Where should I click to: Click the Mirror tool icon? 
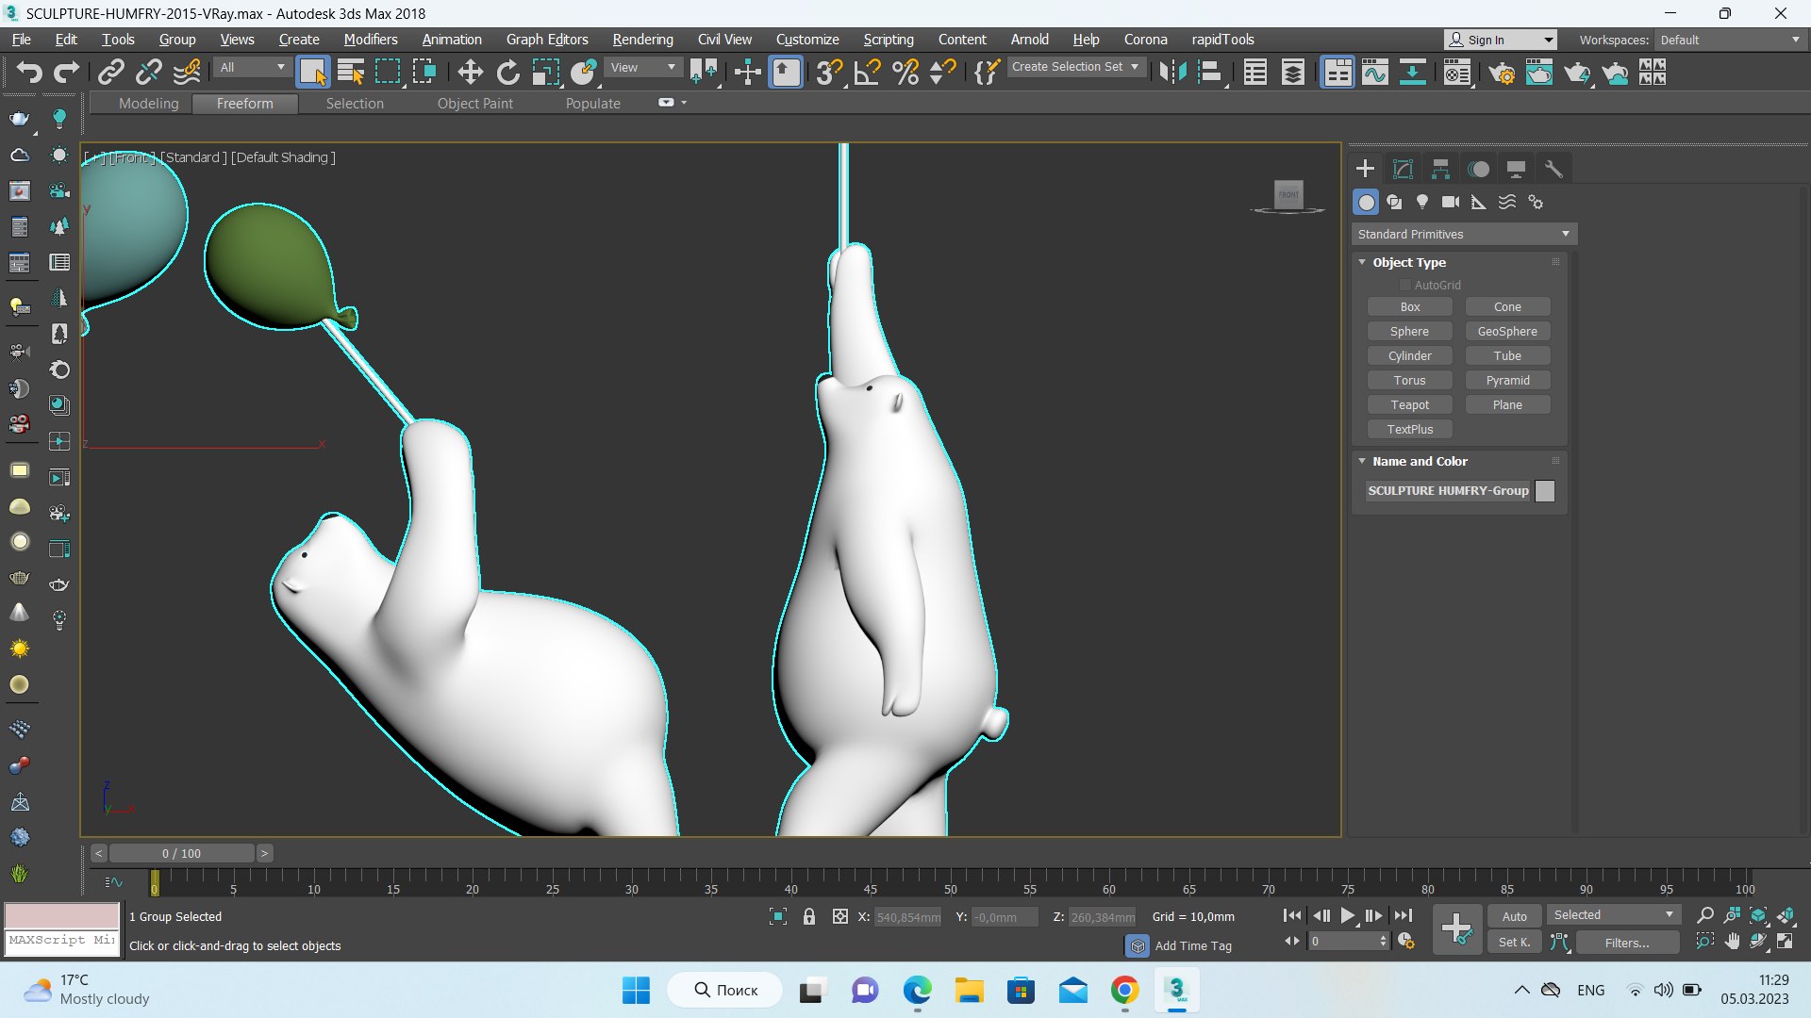click(1172, 72)
